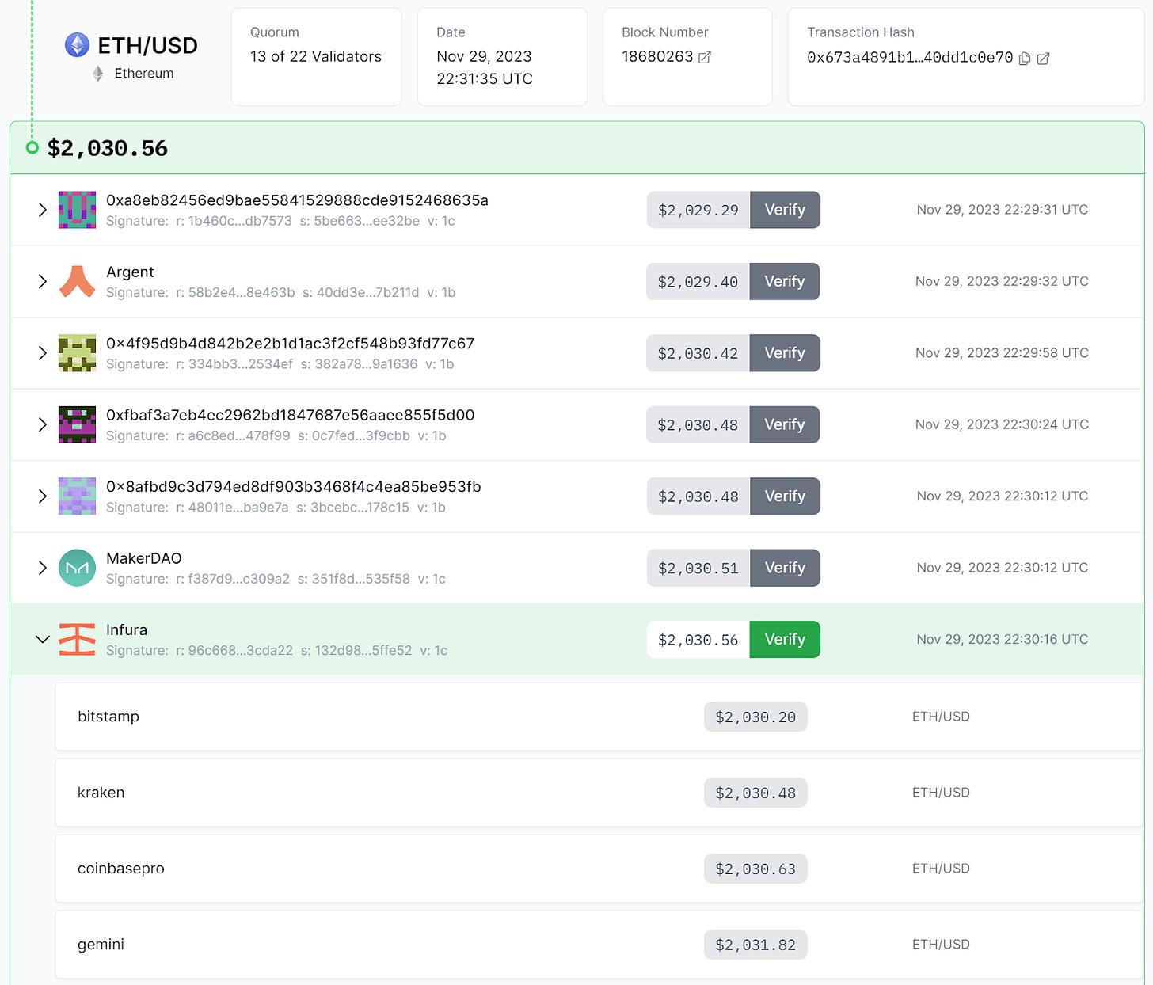Click the MakerDAO validator logo
Viewport: 1153px width, 985px height.
coord(77,568)
